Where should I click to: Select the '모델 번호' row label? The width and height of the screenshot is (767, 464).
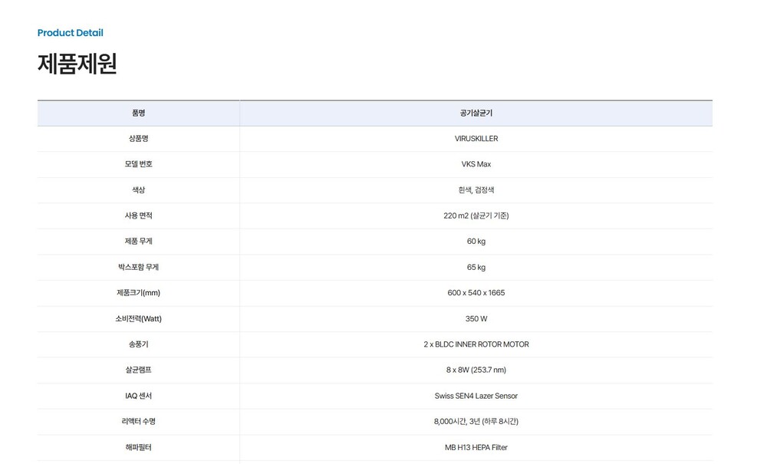(x=138, y=164)
